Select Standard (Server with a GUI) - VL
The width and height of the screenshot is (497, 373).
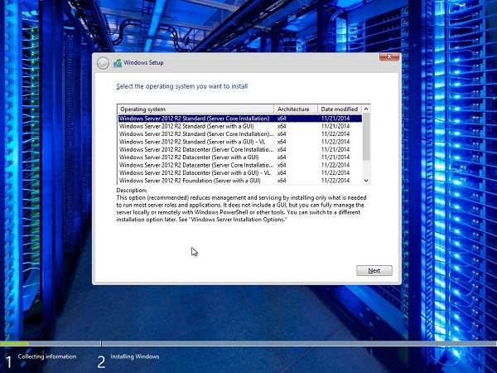[240, 142]
